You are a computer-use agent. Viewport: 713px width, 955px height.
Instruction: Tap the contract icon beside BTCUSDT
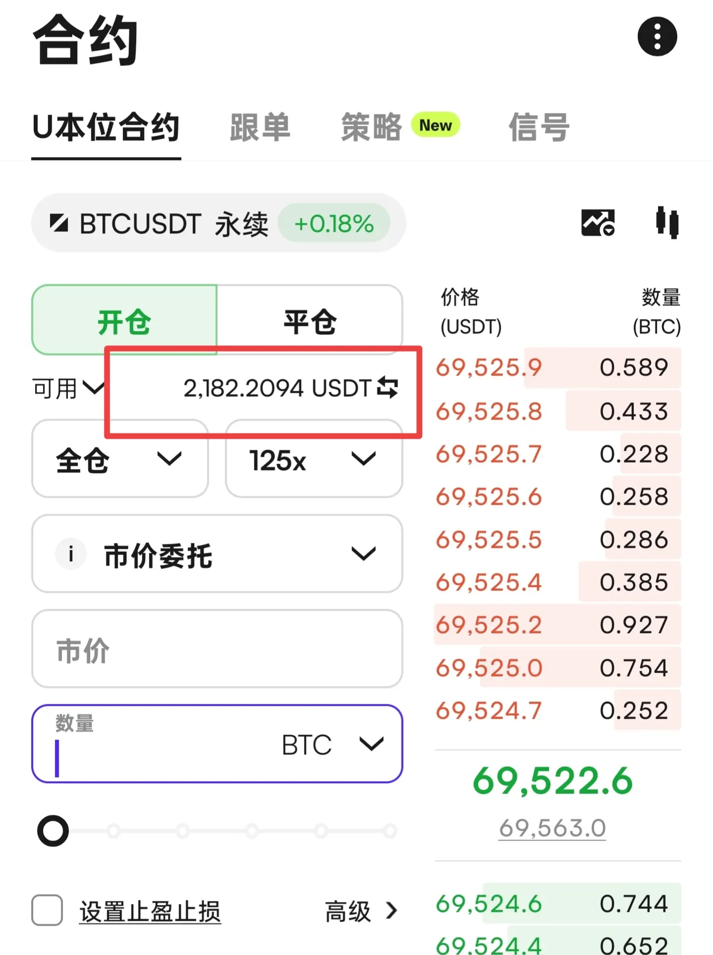point(59,223)
